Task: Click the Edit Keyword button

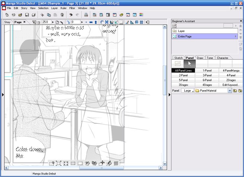Action: tap(231, 85)
